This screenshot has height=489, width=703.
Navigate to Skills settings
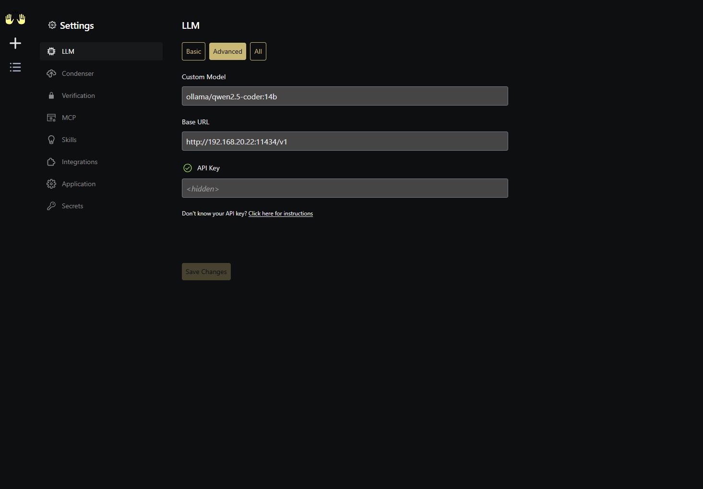(101, 140)
